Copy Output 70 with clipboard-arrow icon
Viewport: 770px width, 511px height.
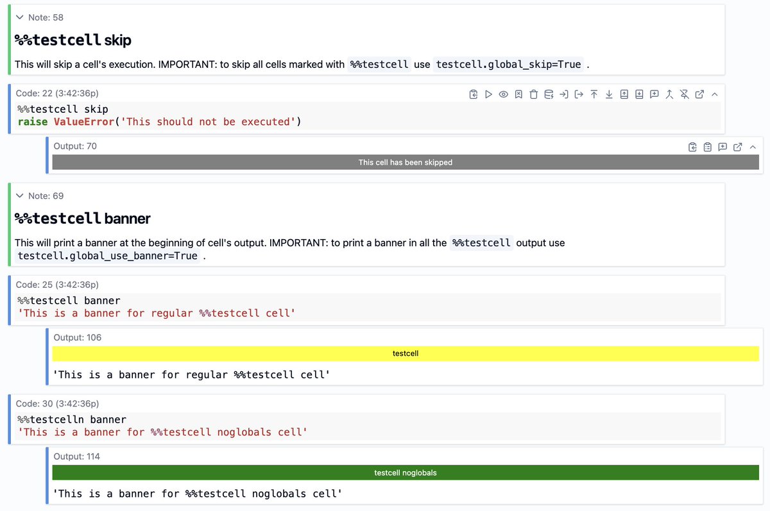[692, 147]
